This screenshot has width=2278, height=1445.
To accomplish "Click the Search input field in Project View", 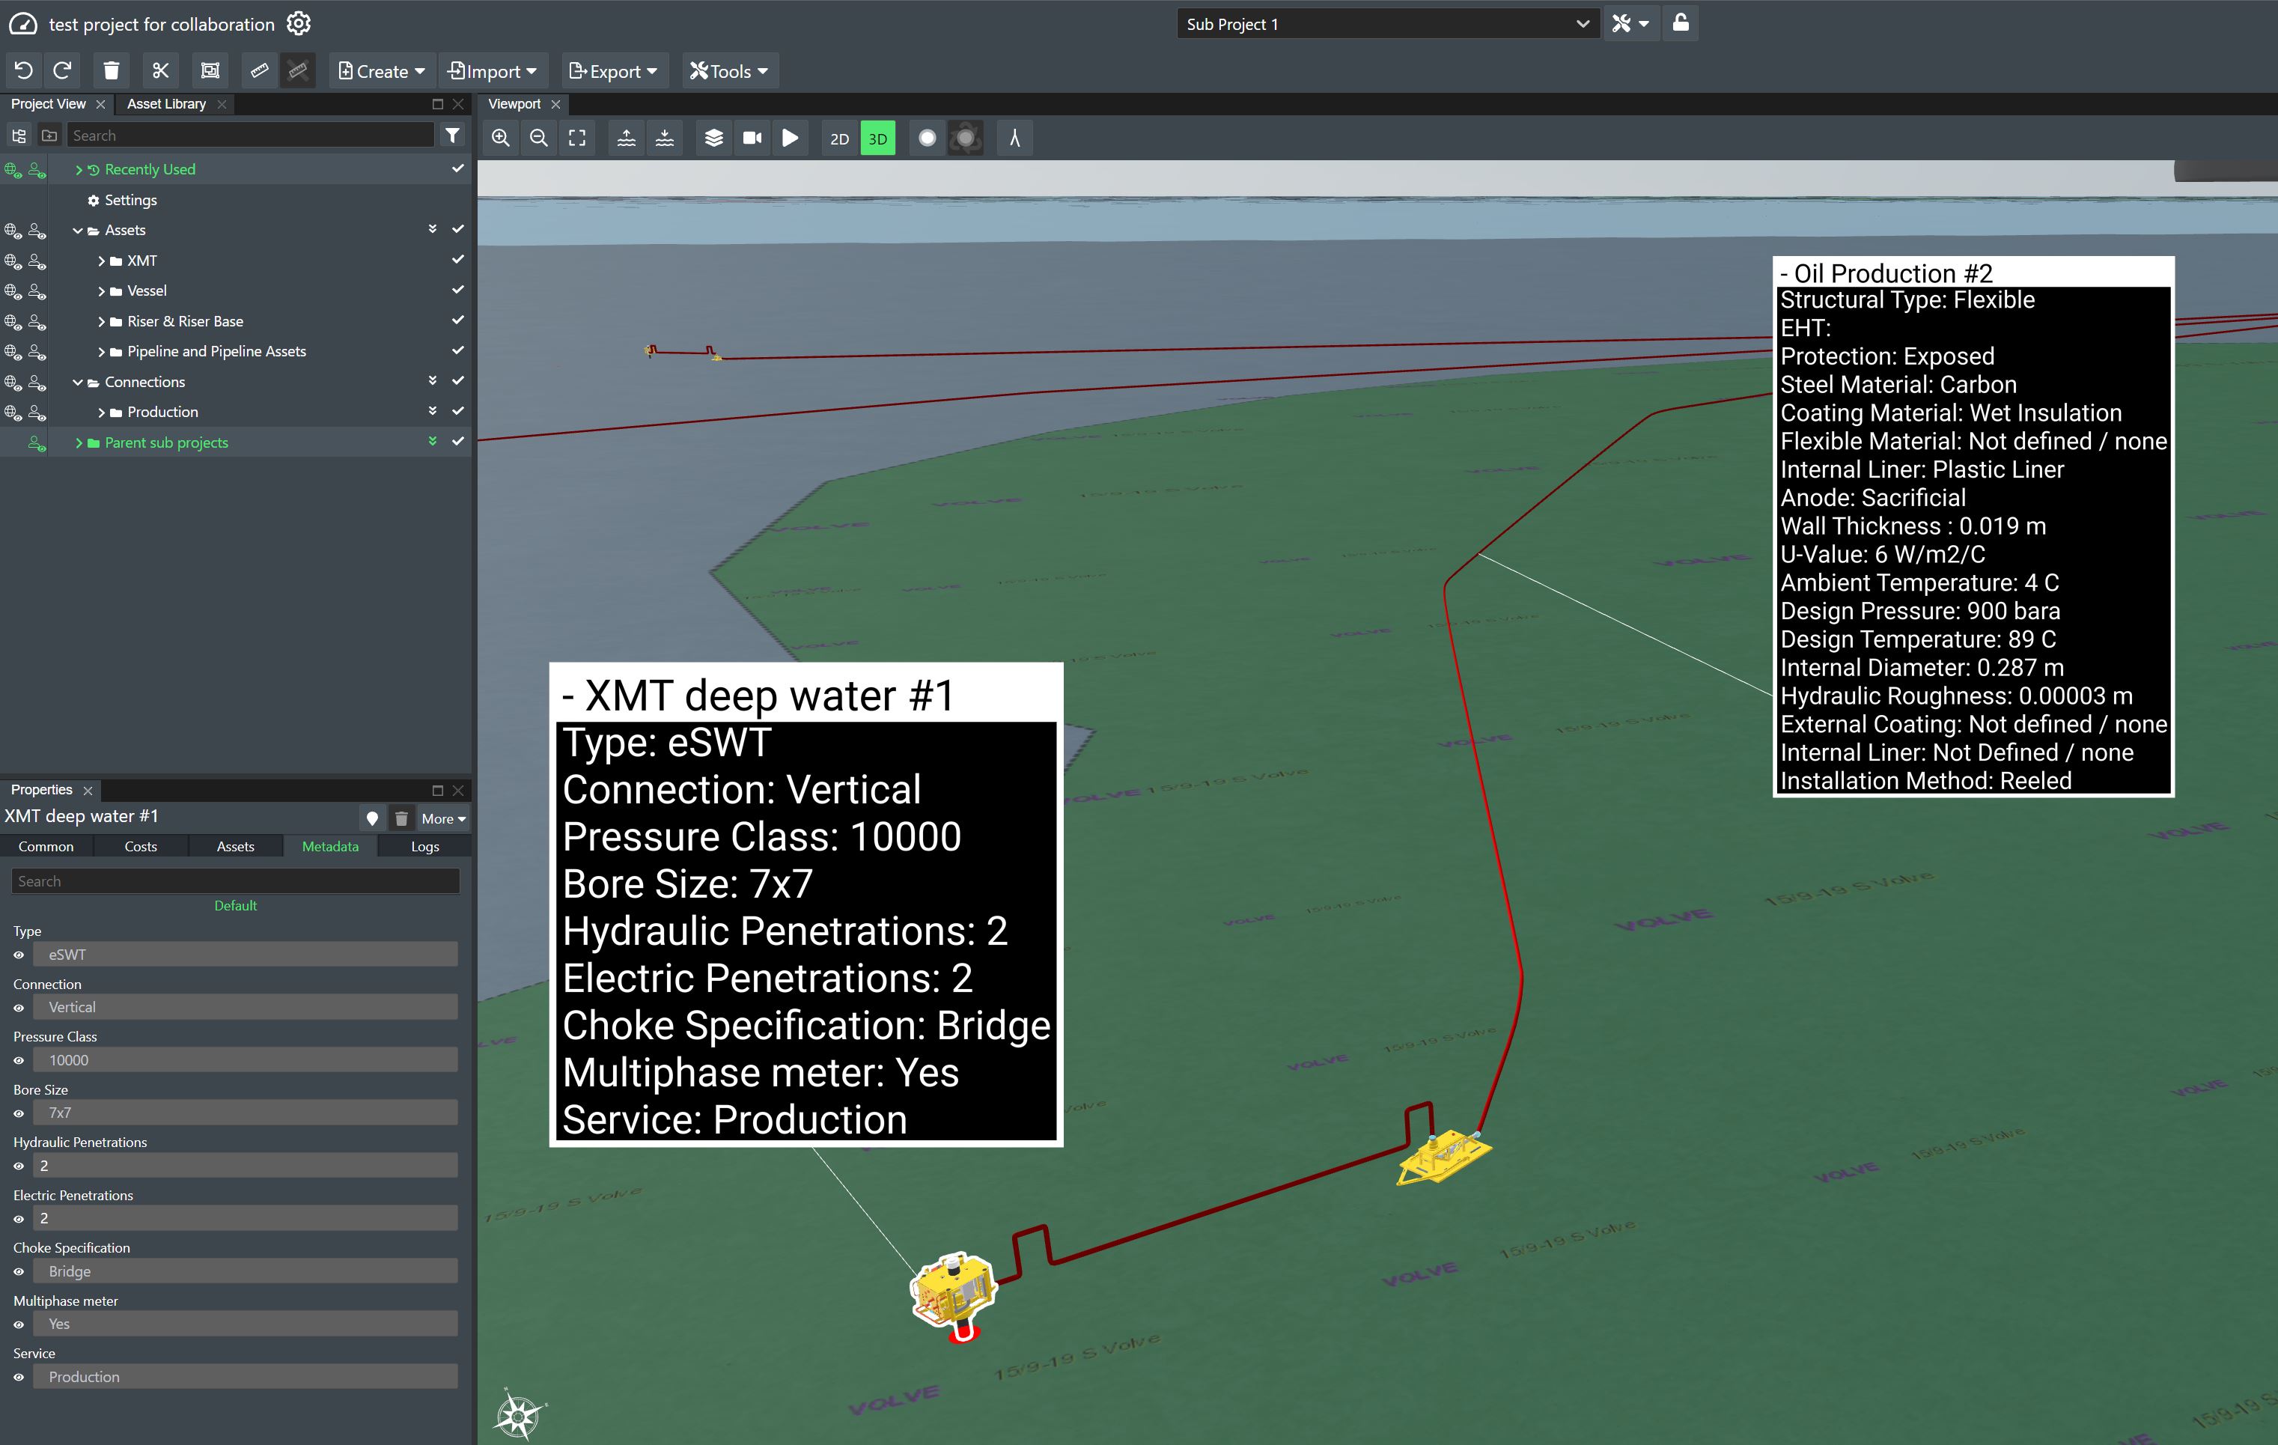I will (258, 136).
